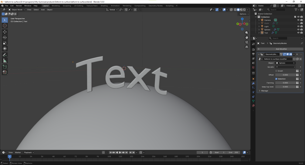Click the keep top even slider
The width and height of the screenshot is (305, 165).
[x=285, y=87]
